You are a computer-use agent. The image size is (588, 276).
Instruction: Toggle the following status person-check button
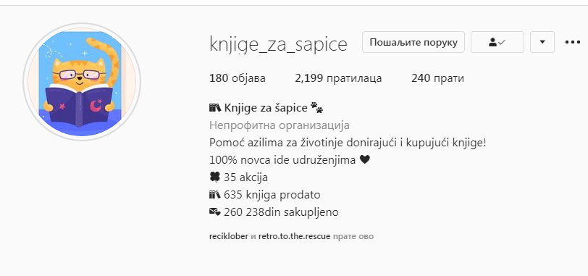(497, 42)
